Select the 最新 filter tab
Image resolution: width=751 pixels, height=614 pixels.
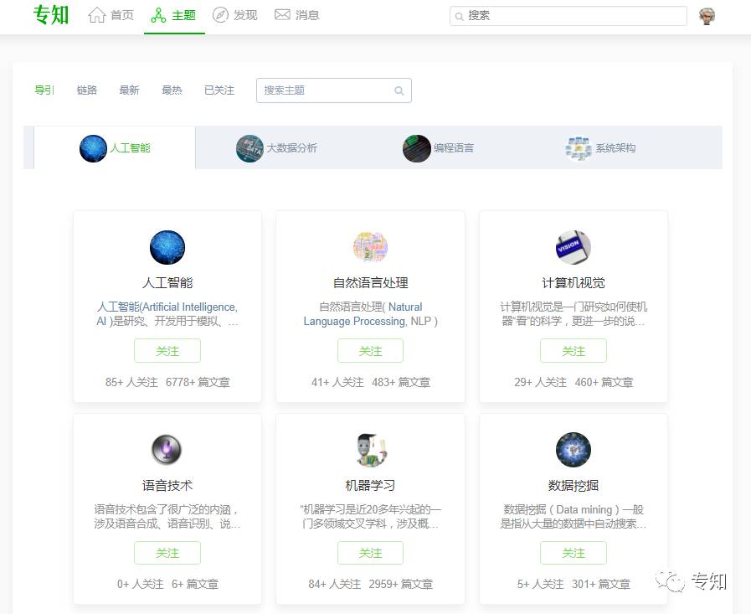tap(129, 90)
